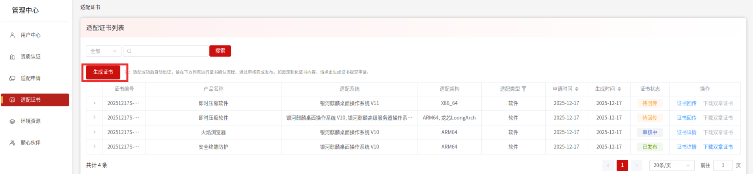Click the 用户中心 user icon in sidebar

click(x=12, y=35)
